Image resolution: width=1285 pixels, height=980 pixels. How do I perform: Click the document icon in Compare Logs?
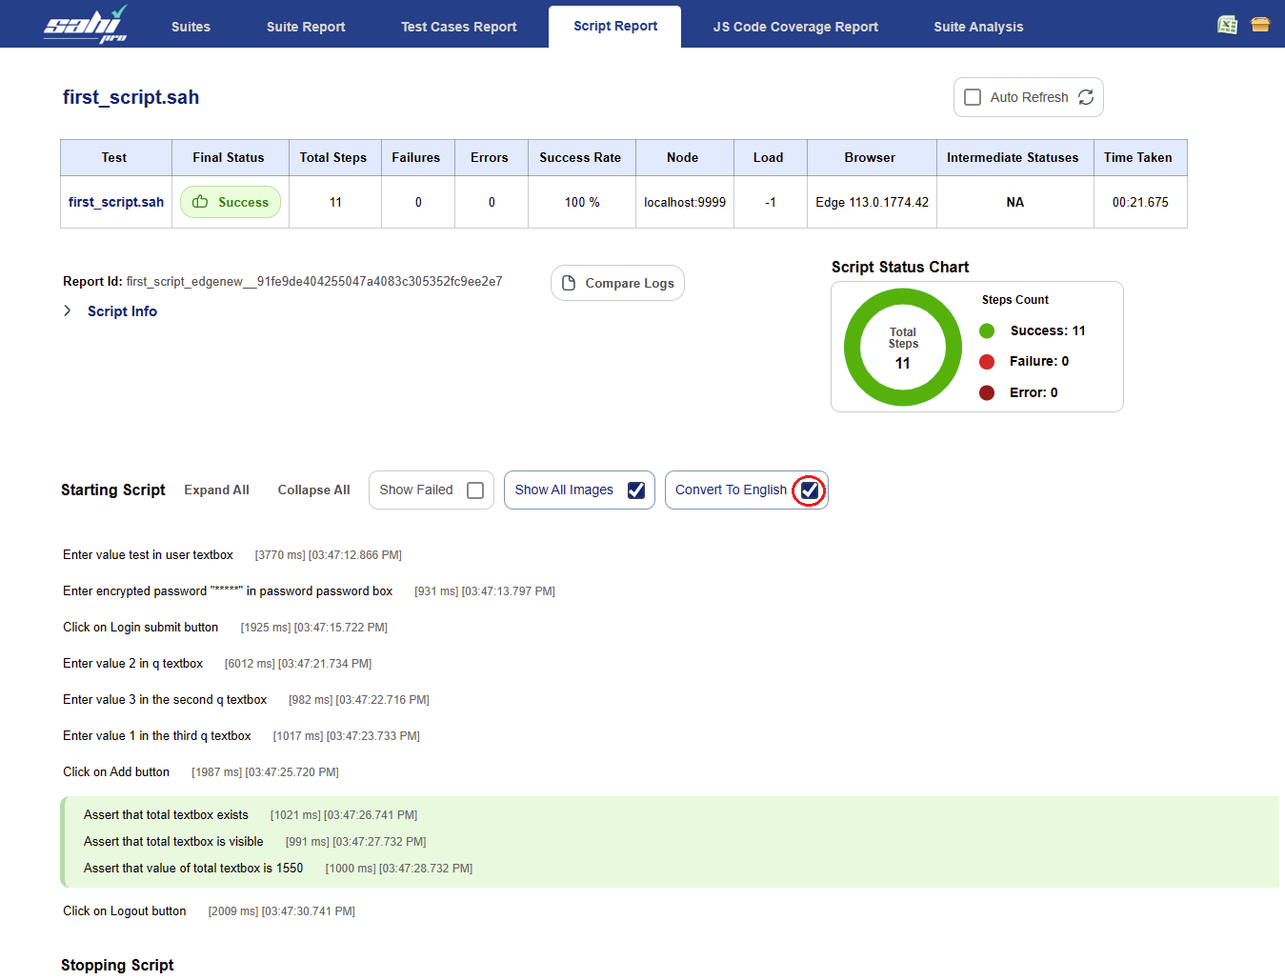(x=569, y=283)
